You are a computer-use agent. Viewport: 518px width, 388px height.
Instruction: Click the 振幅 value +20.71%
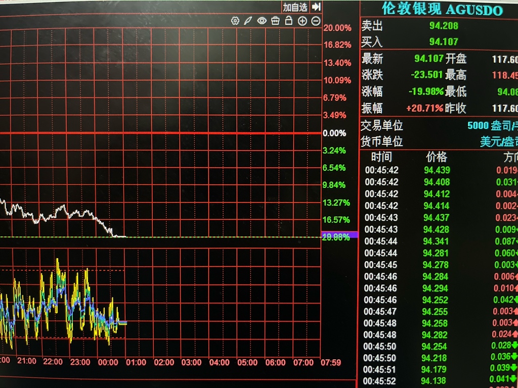click(x=424, y=108)
